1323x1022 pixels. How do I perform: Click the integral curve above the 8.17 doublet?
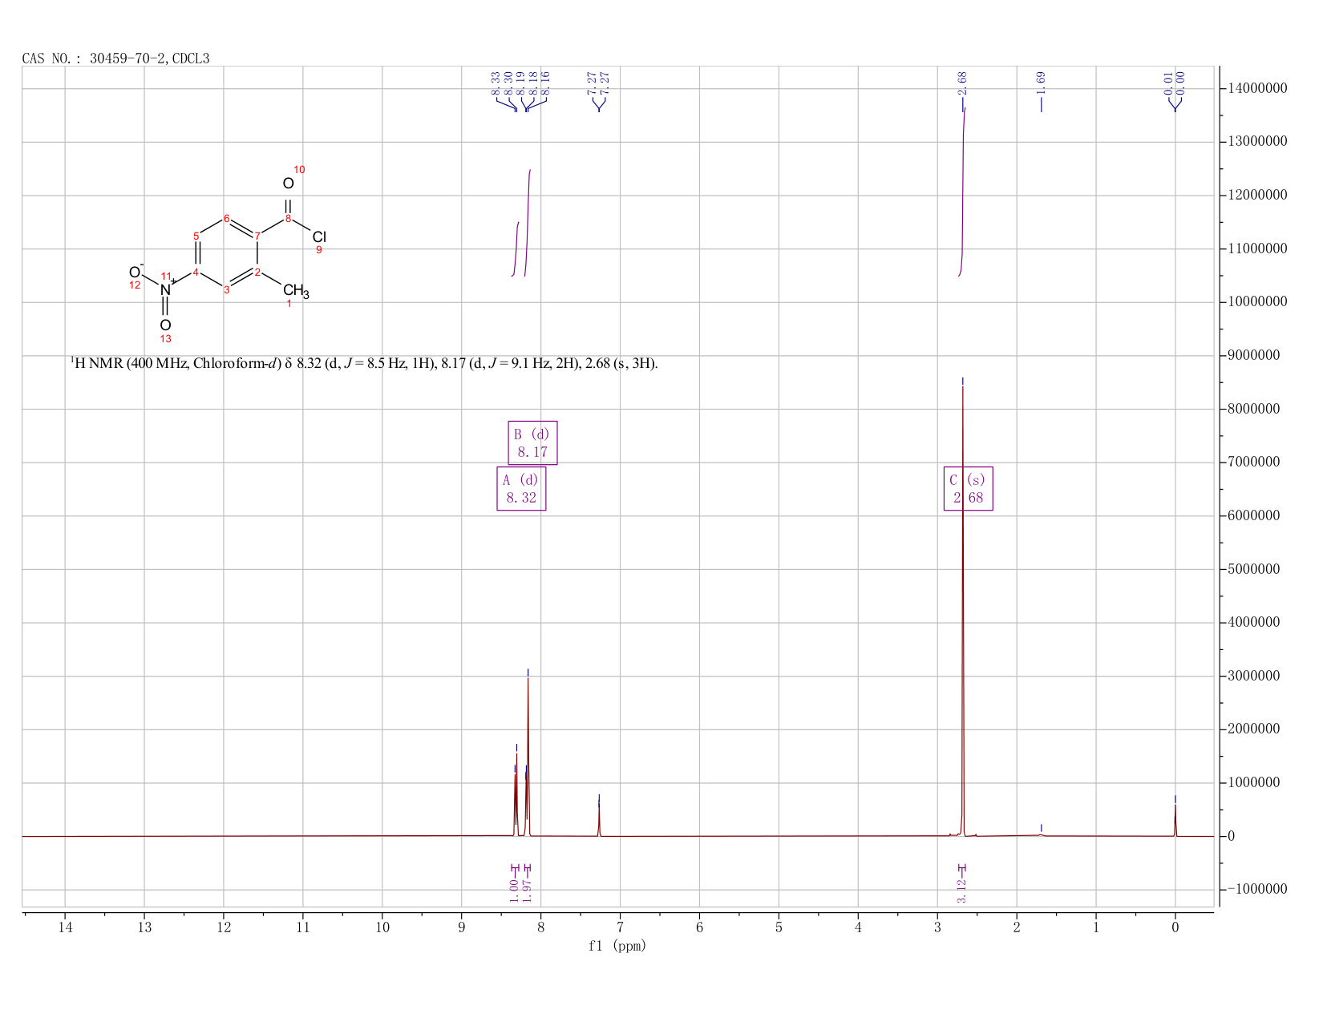(x=528, y=223)
